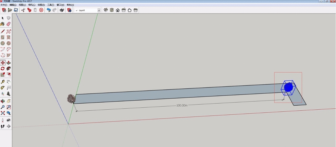The width and height of the screenshot is (336, 147).
Task: Select the Rectangle drawing tool
Action: [3, 37]
